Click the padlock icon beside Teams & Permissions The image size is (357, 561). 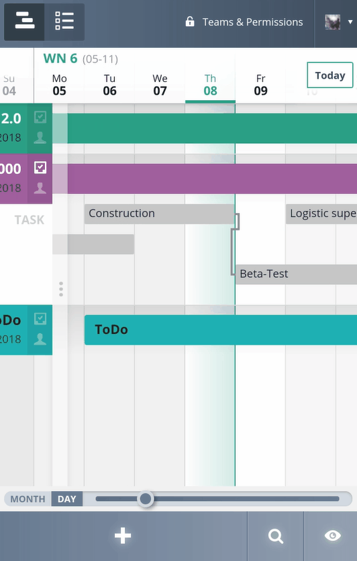pyautogui.click(x=190, y=21)
